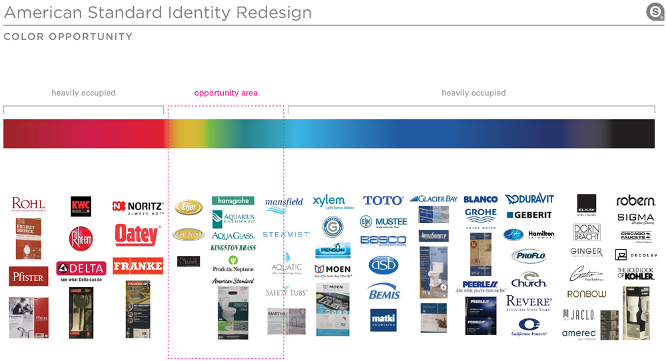Click The Bold Look of Kohler logo
666x361 pixels.
pos(636,274)
